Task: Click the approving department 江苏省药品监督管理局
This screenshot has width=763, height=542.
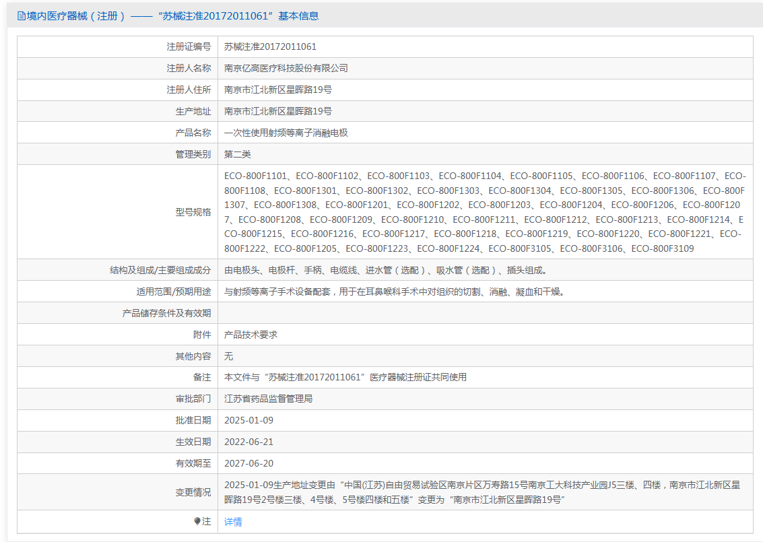Action: pyautogui.click(x=268, y=399)
